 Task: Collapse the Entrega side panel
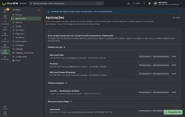(x=39, y=10)
